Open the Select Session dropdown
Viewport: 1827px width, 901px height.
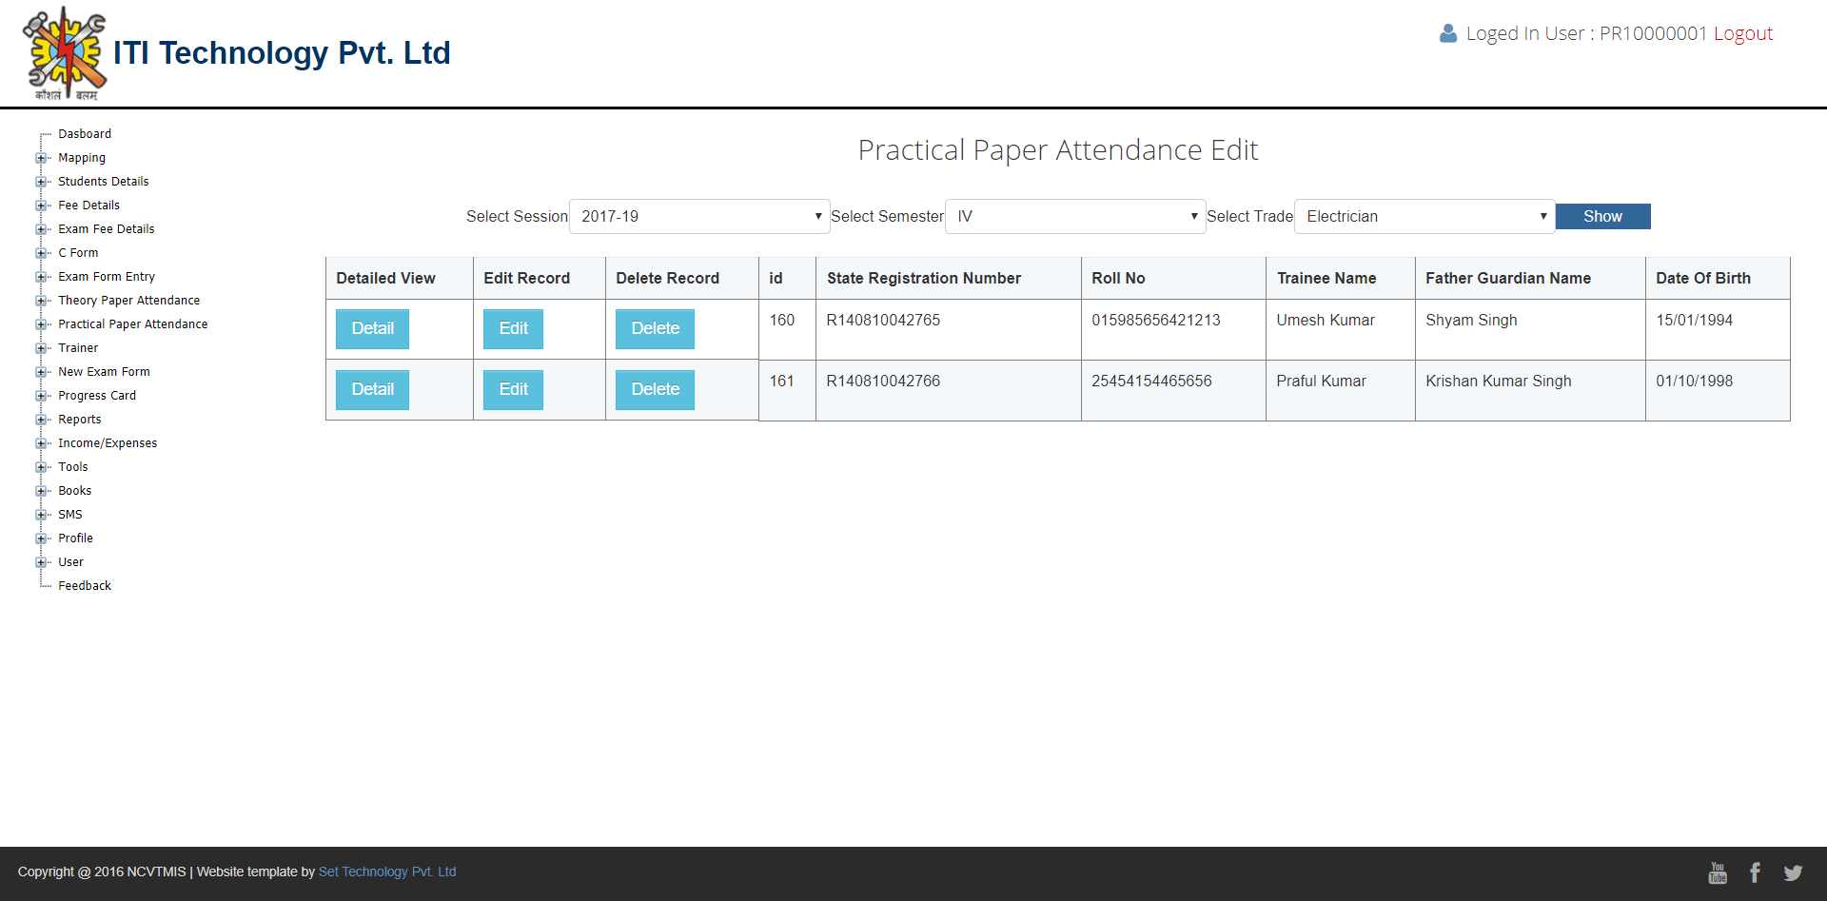(698, 216)
